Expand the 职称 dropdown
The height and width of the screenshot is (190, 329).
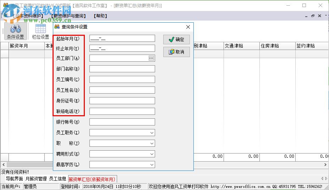coord(152,144)
